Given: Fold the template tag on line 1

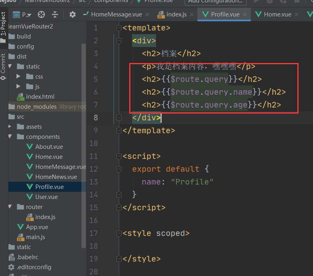Looking at the screenshot, I should click(x=119, y=28).
